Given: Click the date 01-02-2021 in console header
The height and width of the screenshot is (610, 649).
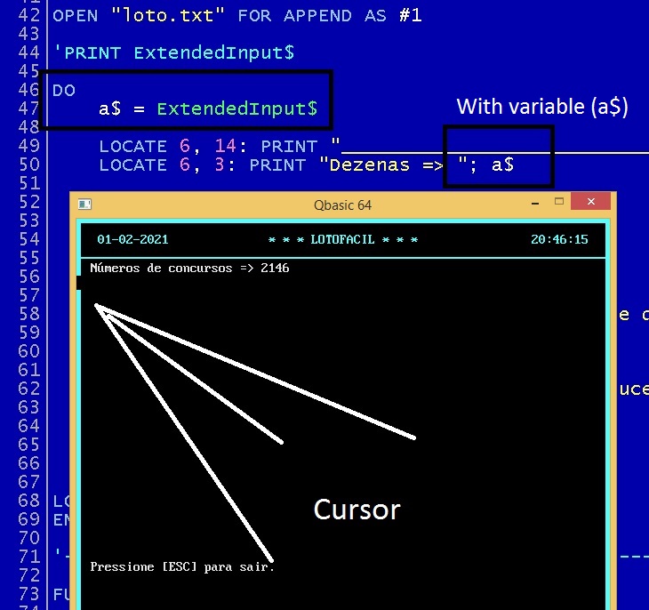Looking at the screenshot, I should click(132, 240).
